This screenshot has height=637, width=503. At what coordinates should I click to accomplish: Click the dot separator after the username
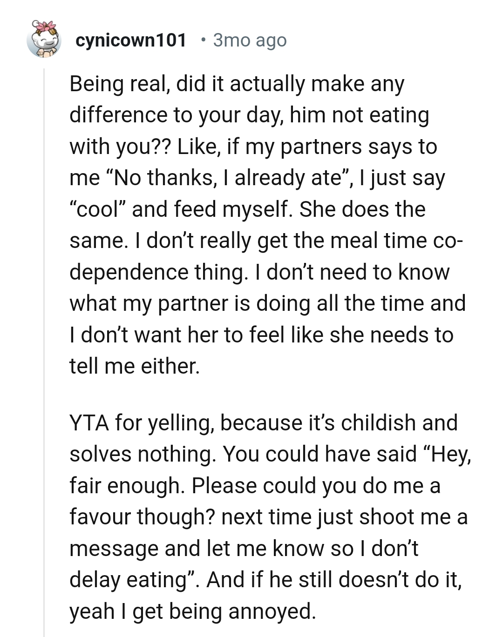tap(204, 40)
